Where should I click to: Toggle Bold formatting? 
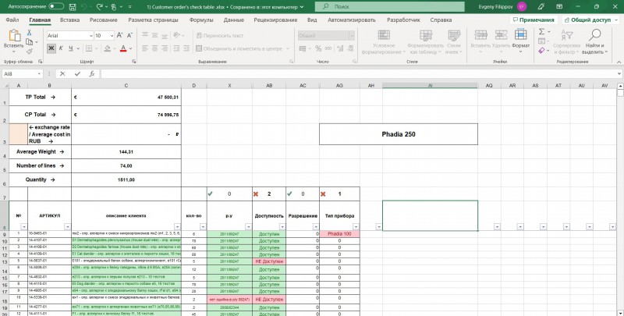[x=51, y=48]
